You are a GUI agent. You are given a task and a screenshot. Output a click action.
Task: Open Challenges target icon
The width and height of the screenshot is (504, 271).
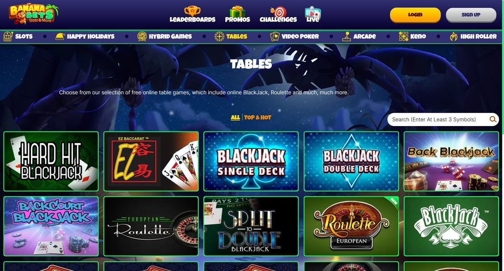(278, 11)
